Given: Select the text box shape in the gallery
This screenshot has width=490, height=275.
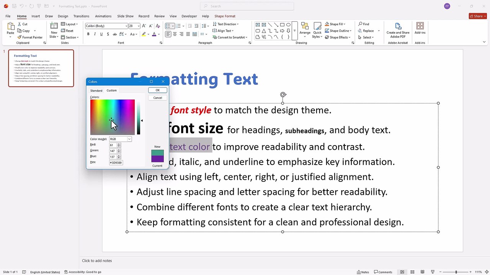Looking at the screenshot, I should pos(258,24).
